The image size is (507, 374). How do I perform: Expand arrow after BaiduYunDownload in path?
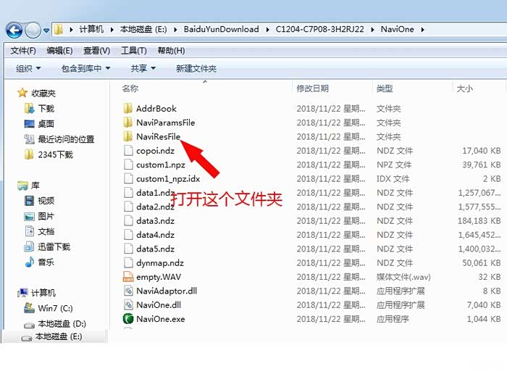[x=267, y=30]
